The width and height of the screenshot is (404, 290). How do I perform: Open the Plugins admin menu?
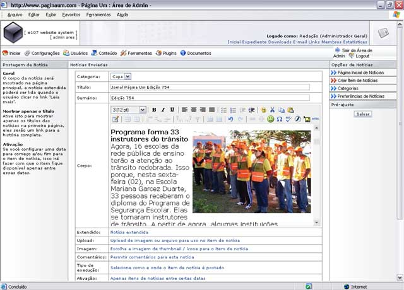[166, 53]
